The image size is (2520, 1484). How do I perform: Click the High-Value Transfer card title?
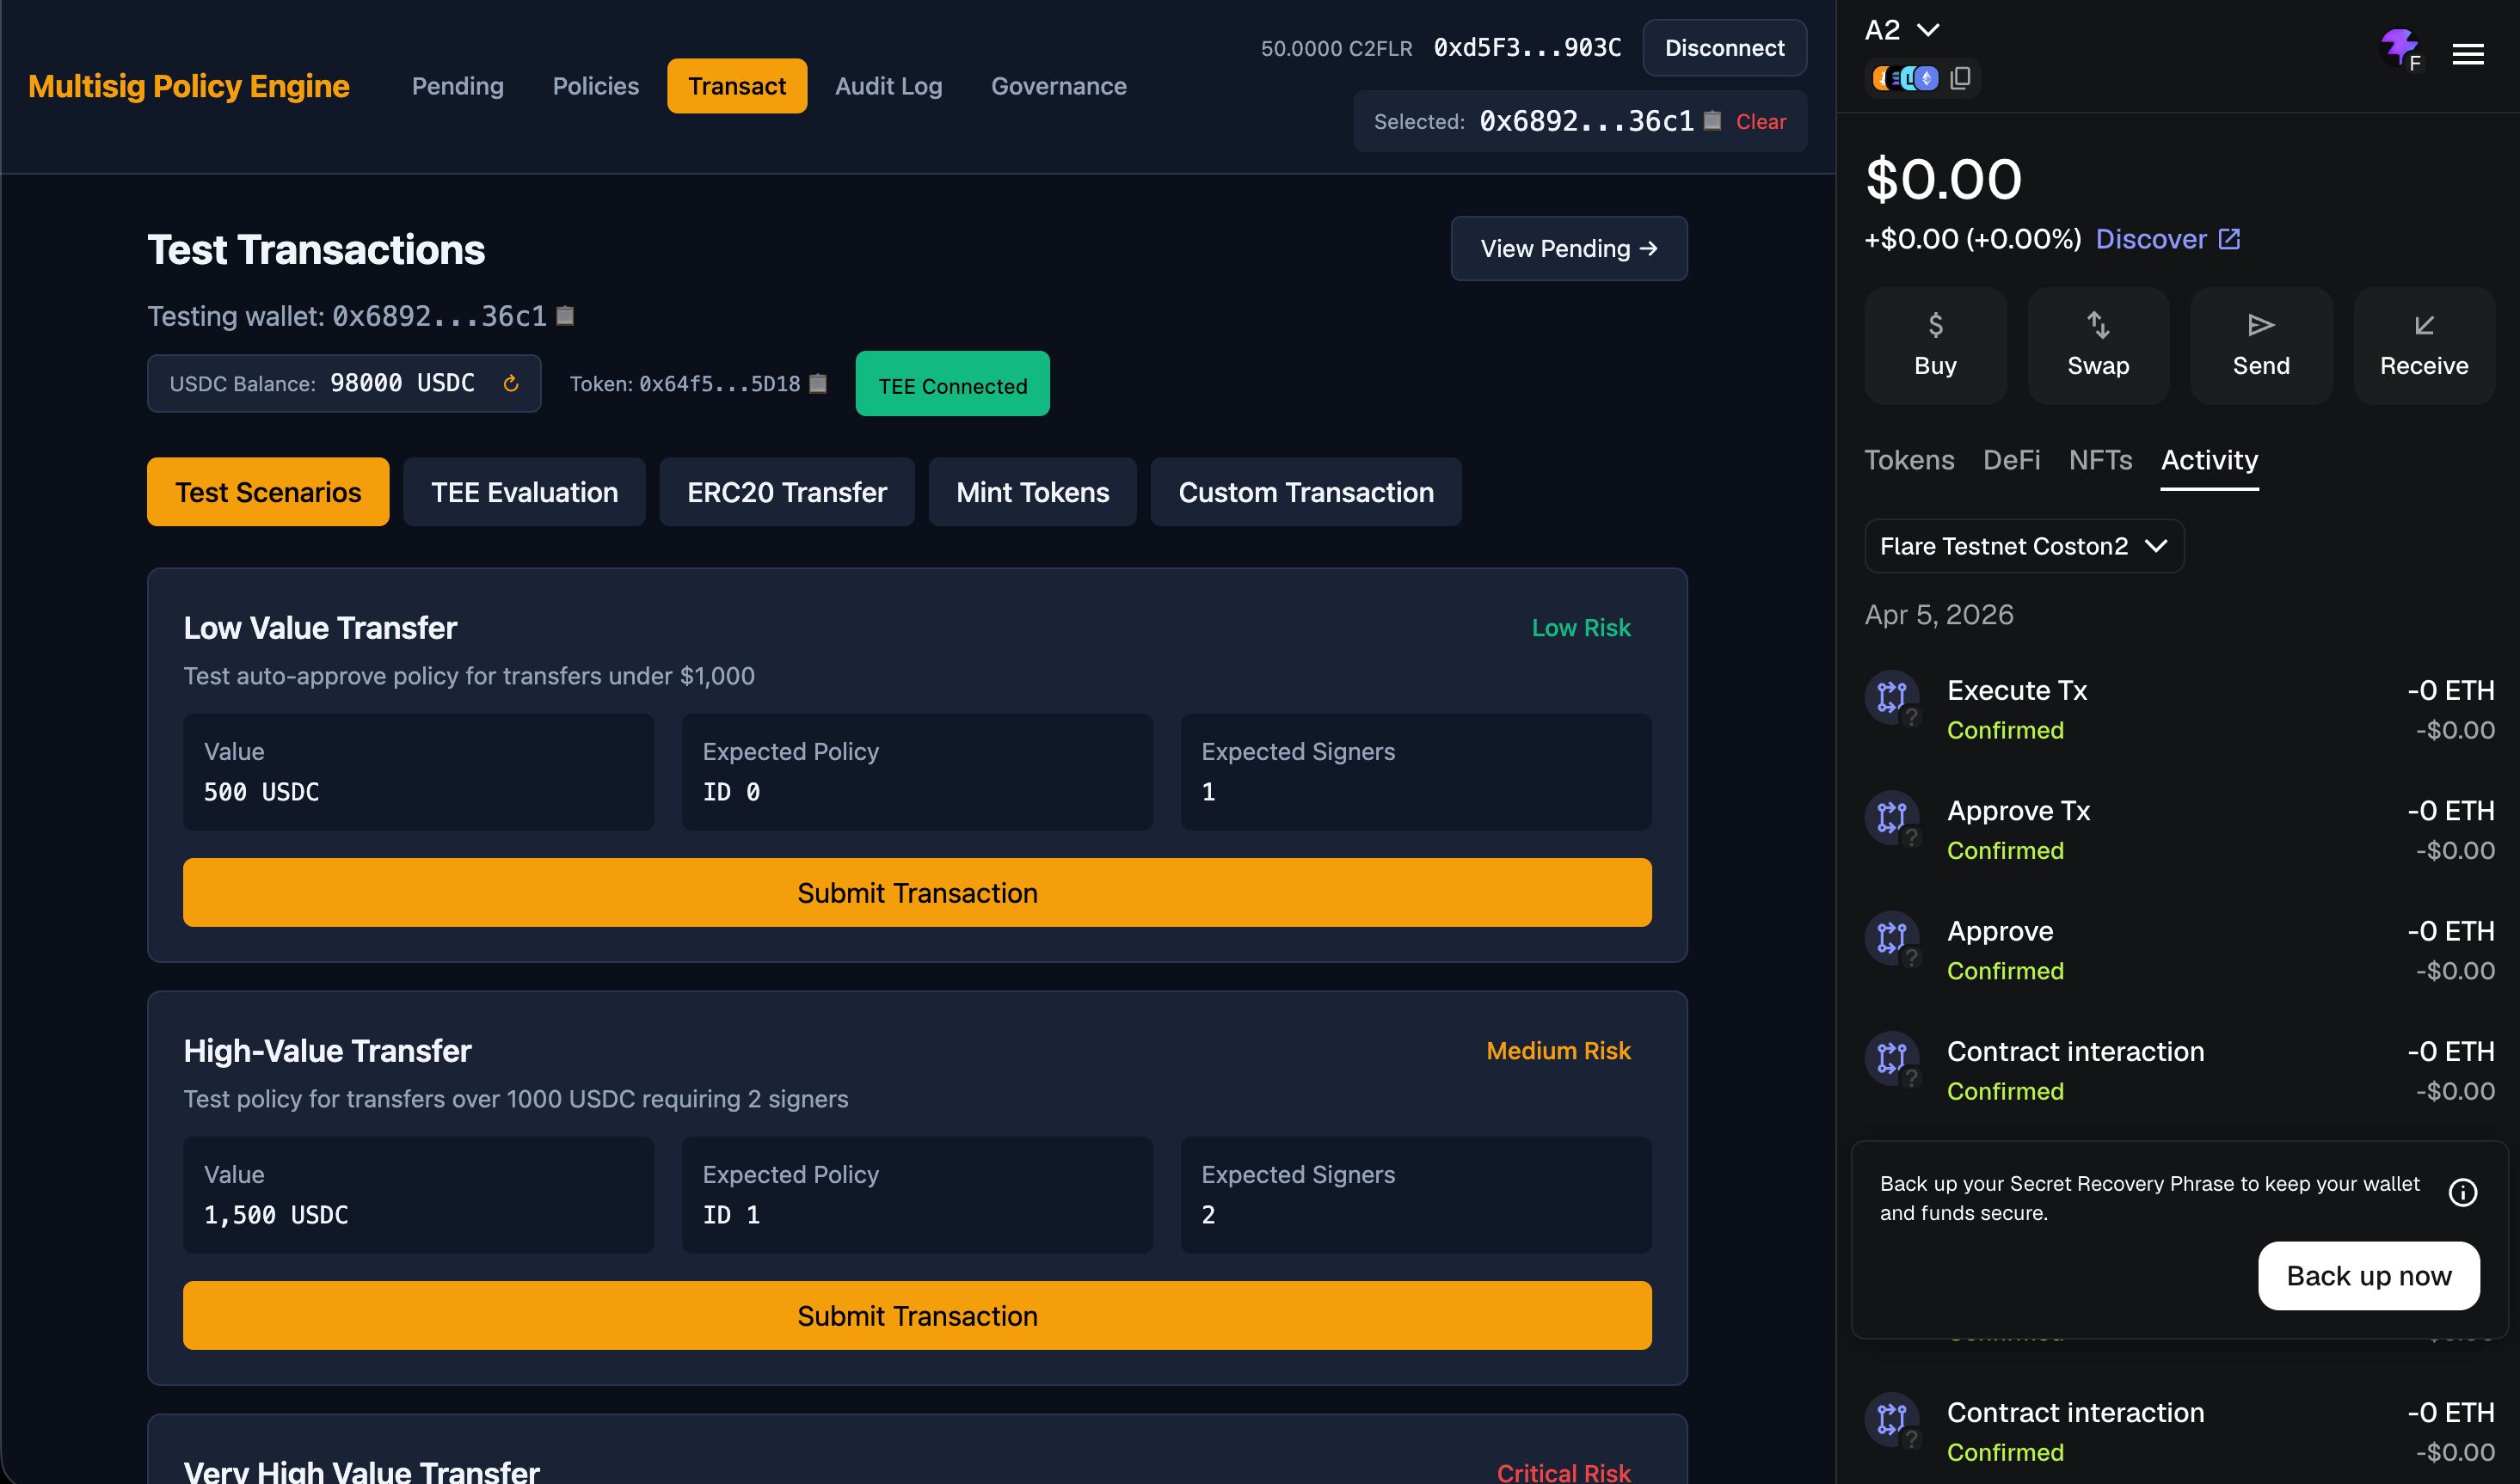[x=327, y=1051]
